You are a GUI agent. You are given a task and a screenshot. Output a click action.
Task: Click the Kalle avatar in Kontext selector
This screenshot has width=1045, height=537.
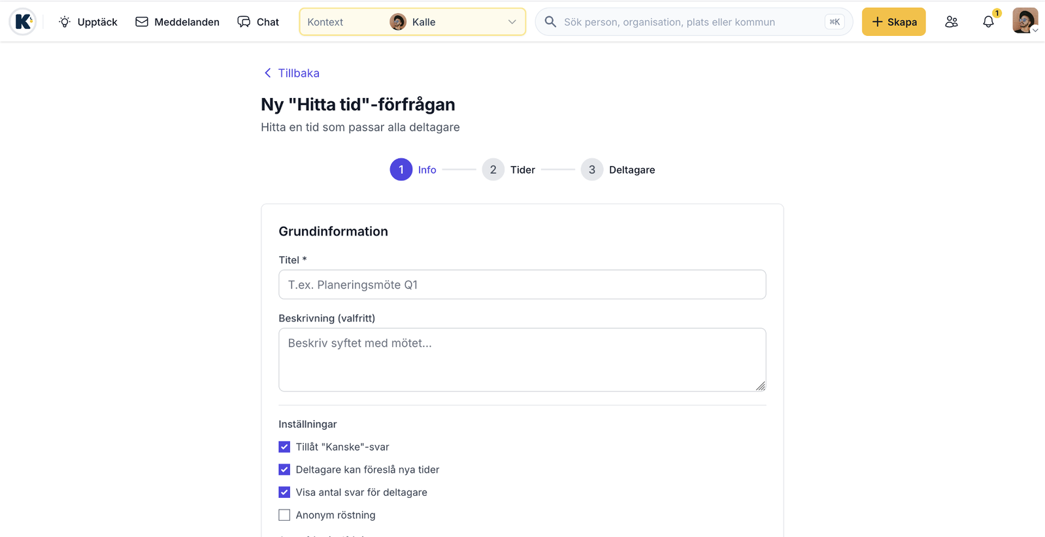[397, 22]
